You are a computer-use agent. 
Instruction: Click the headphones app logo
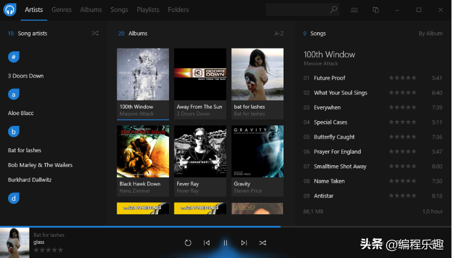point(10,10)
